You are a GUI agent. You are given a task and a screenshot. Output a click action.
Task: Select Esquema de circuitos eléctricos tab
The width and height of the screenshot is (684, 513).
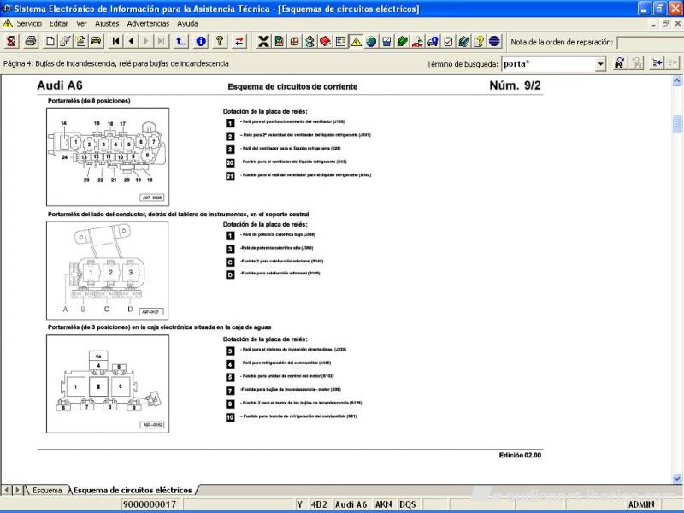pos(133,490)
